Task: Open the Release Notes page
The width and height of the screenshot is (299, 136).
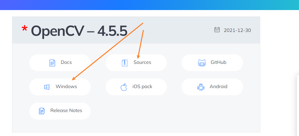Action: (60, 111)
